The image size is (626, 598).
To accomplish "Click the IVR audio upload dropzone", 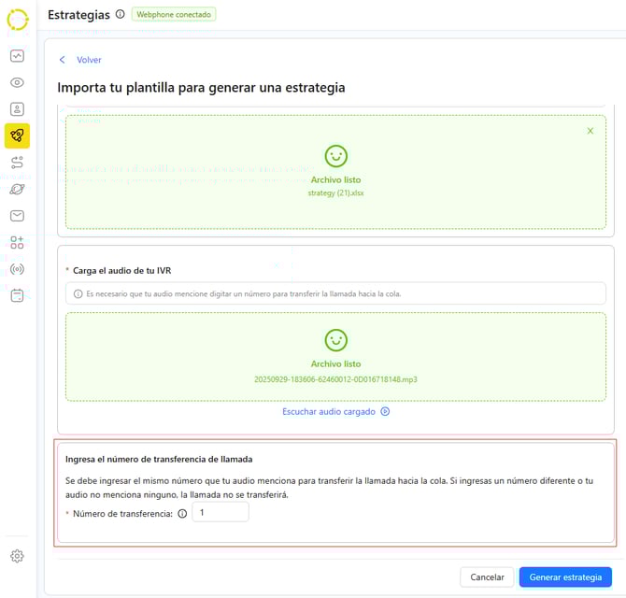I will click(x=335, y=356).
